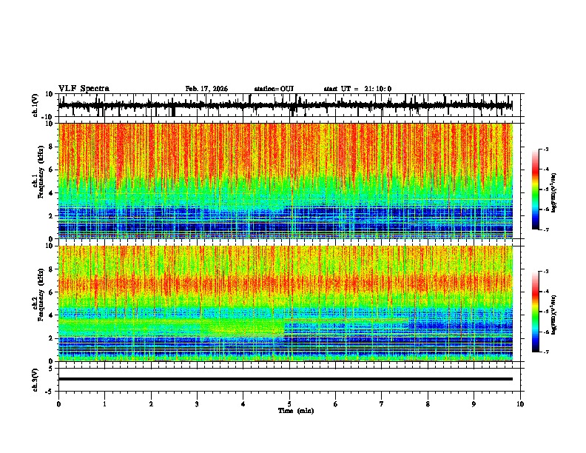Screen dimensions: 586x453
Task: Click the "-7" tick on ch.2 colorbar
Action: (x=545, y=352)
